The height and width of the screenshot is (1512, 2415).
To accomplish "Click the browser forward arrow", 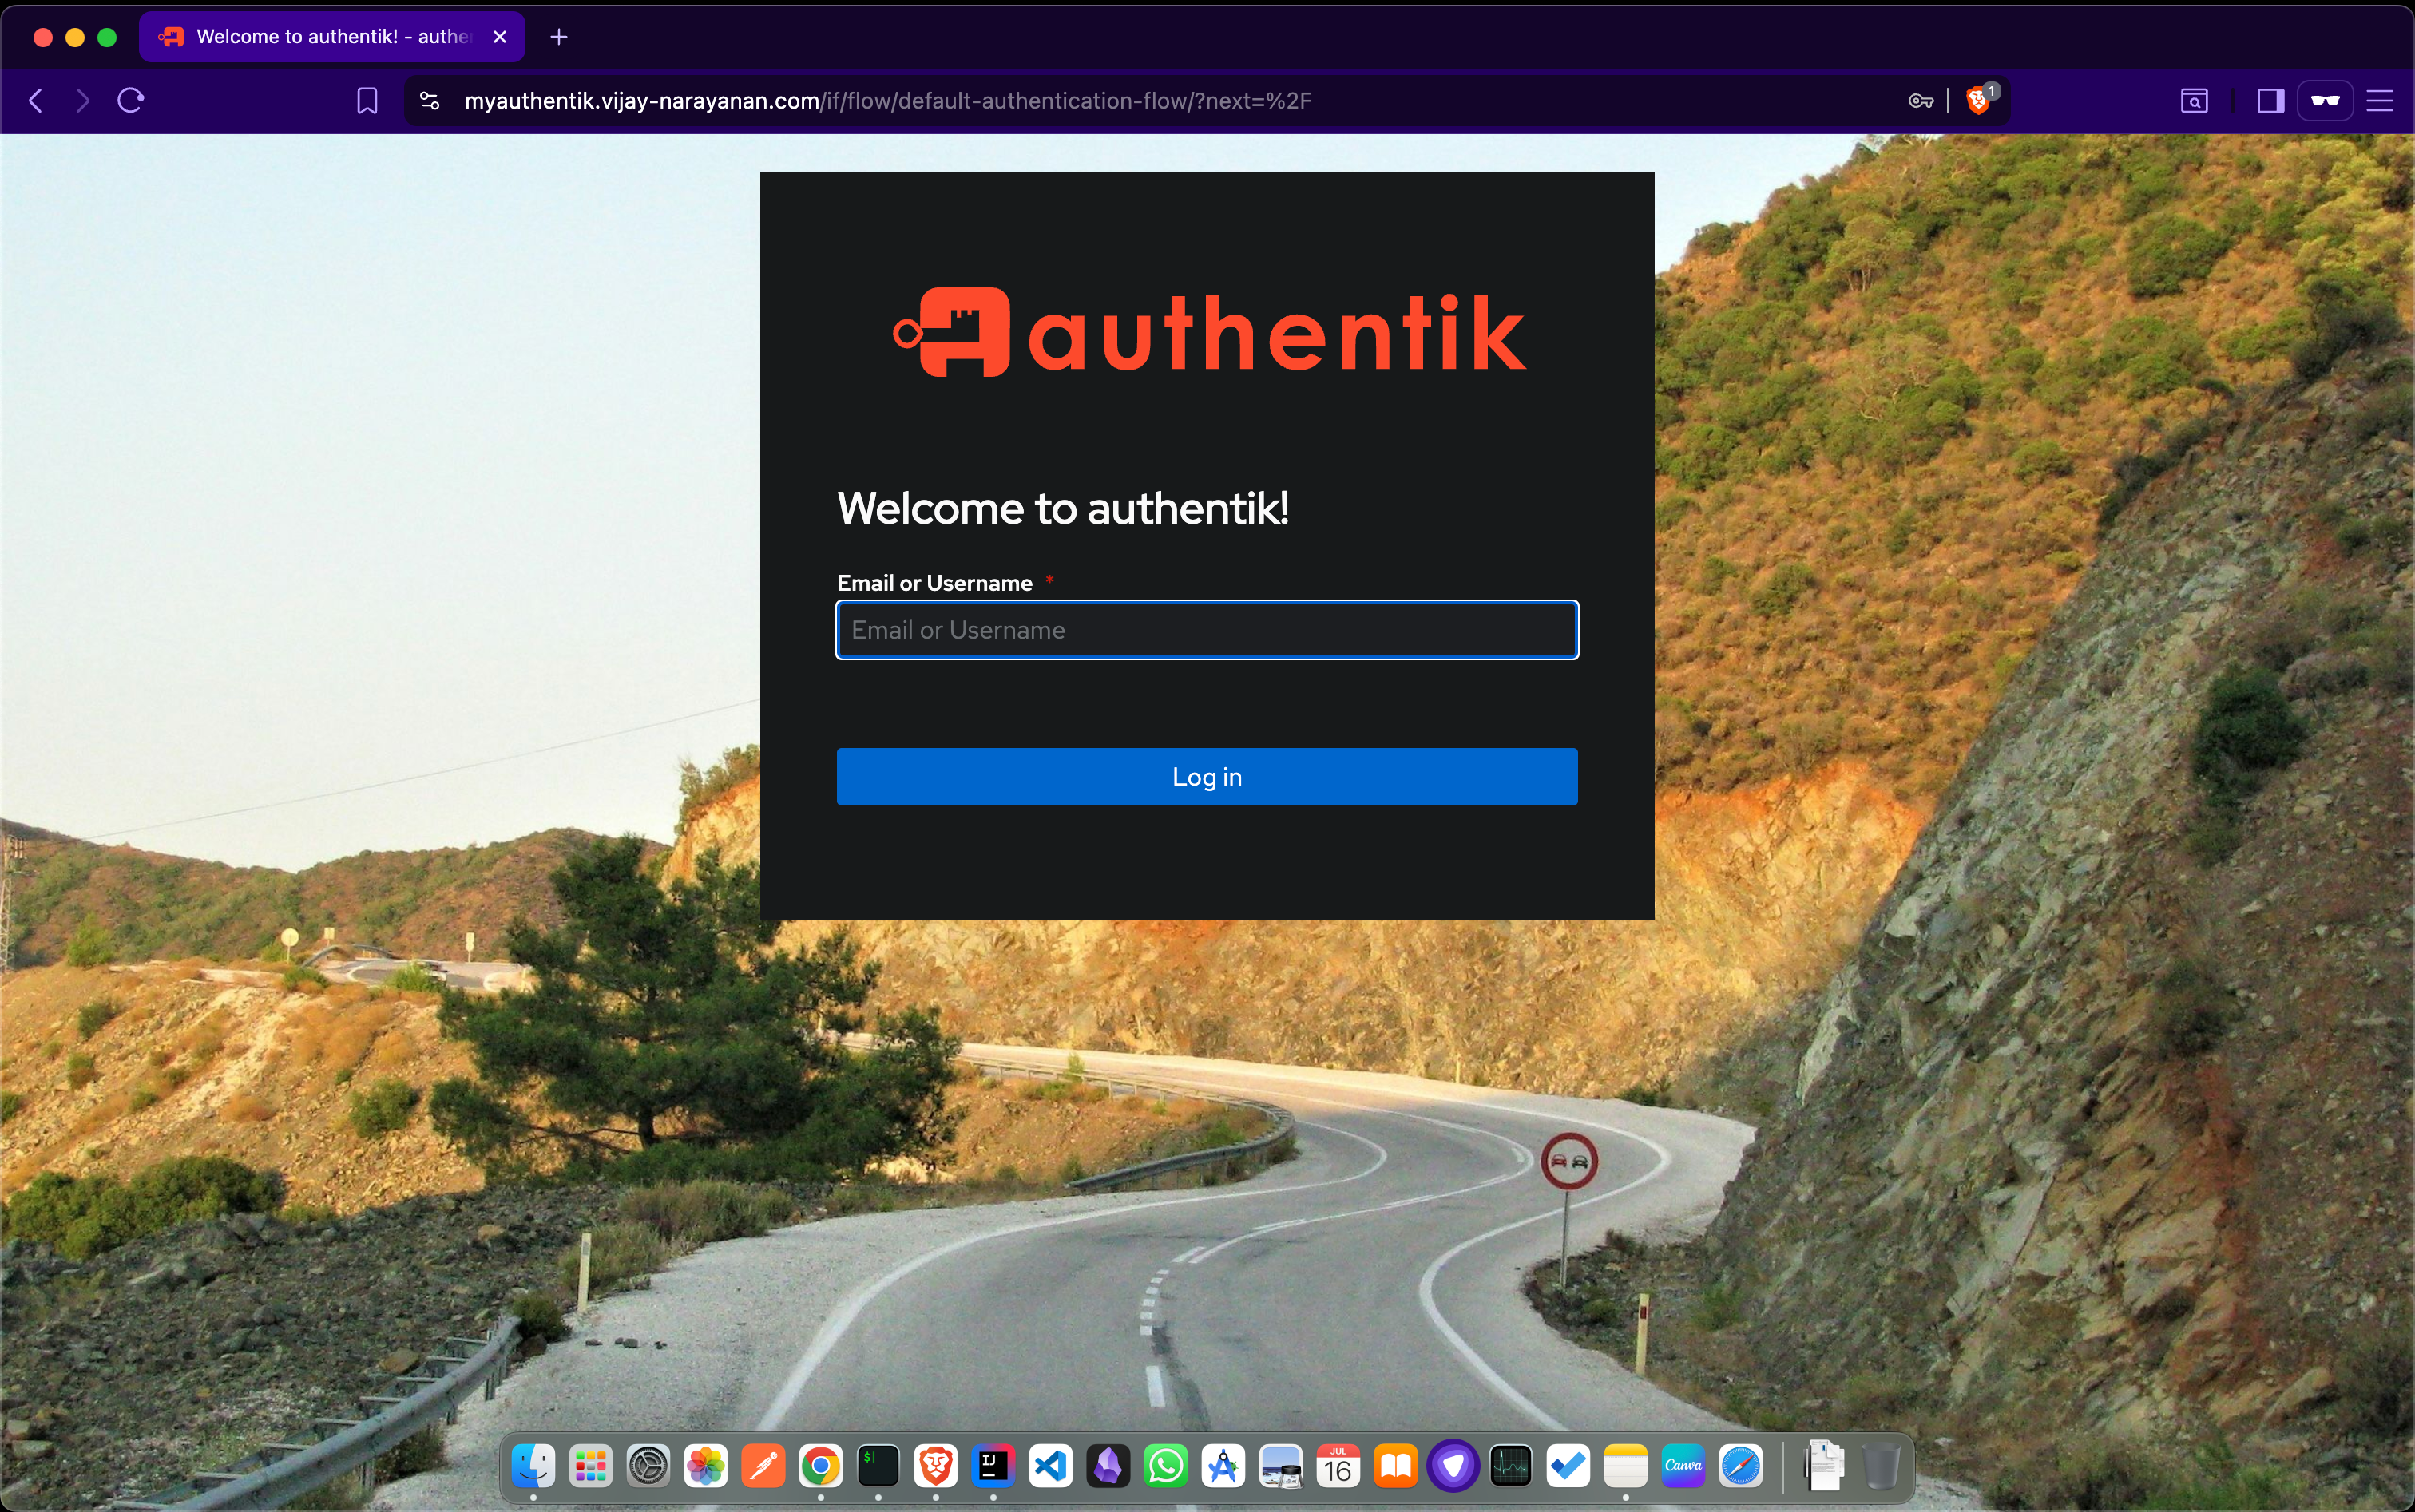I will point(82,100).
